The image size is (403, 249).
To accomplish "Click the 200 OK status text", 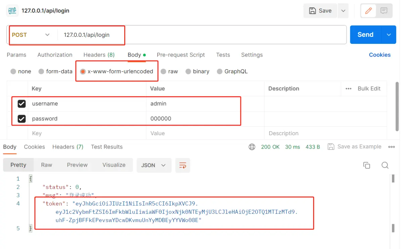I will tap(270, 147).
